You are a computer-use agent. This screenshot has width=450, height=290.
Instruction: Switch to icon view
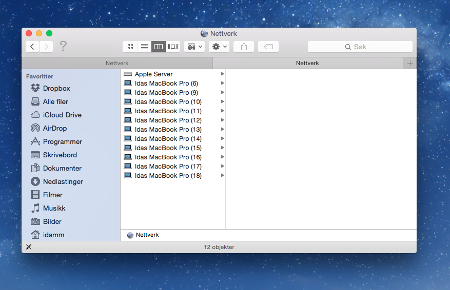(130, 47)
